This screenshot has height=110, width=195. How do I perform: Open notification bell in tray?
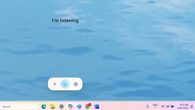coord(192,106)
